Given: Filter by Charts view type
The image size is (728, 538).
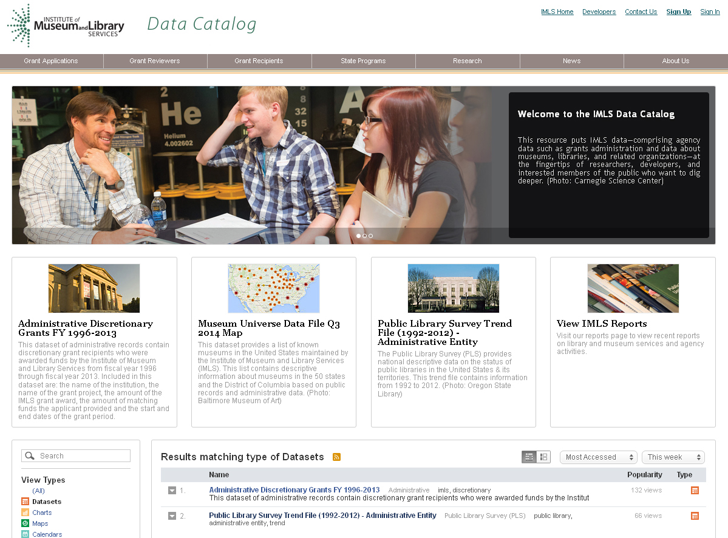Looking at the screenshot, I should click(x=42, y=512).
